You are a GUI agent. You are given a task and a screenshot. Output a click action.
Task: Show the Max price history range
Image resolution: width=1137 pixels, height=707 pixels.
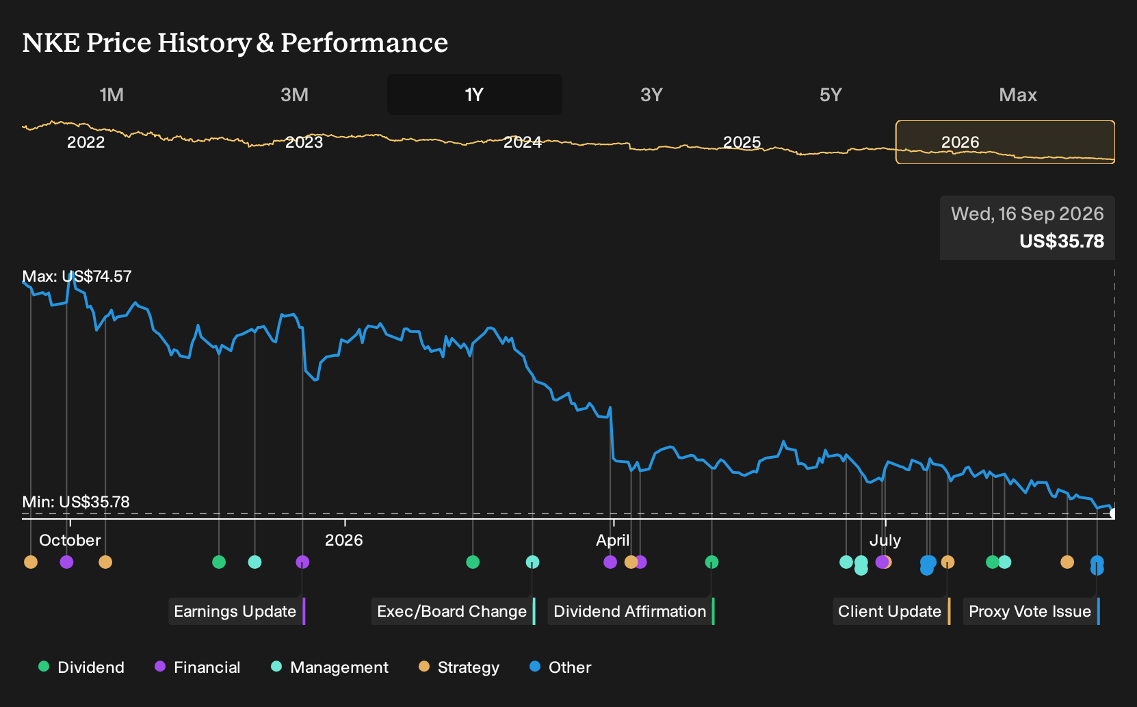1018,94
